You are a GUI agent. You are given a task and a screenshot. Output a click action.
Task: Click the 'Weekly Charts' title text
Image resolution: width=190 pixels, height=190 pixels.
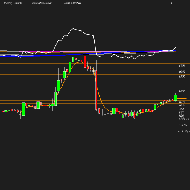[x=13, y=3]
